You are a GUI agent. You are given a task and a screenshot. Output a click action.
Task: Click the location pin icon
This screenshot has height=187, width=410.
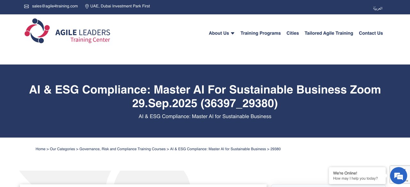pos(87,6)
